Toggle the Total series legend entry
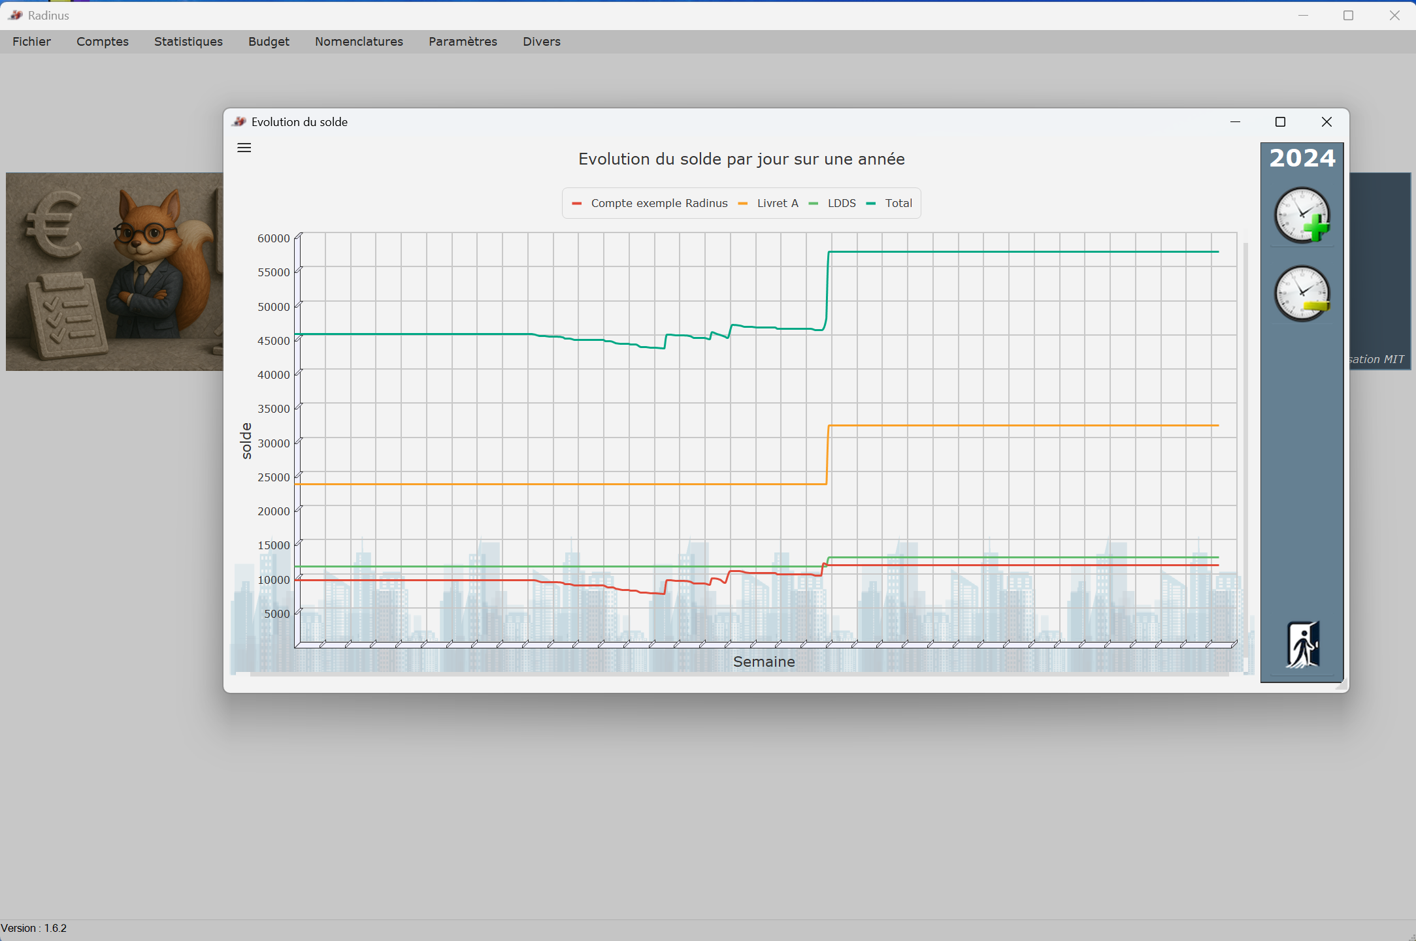 (898, 204)
